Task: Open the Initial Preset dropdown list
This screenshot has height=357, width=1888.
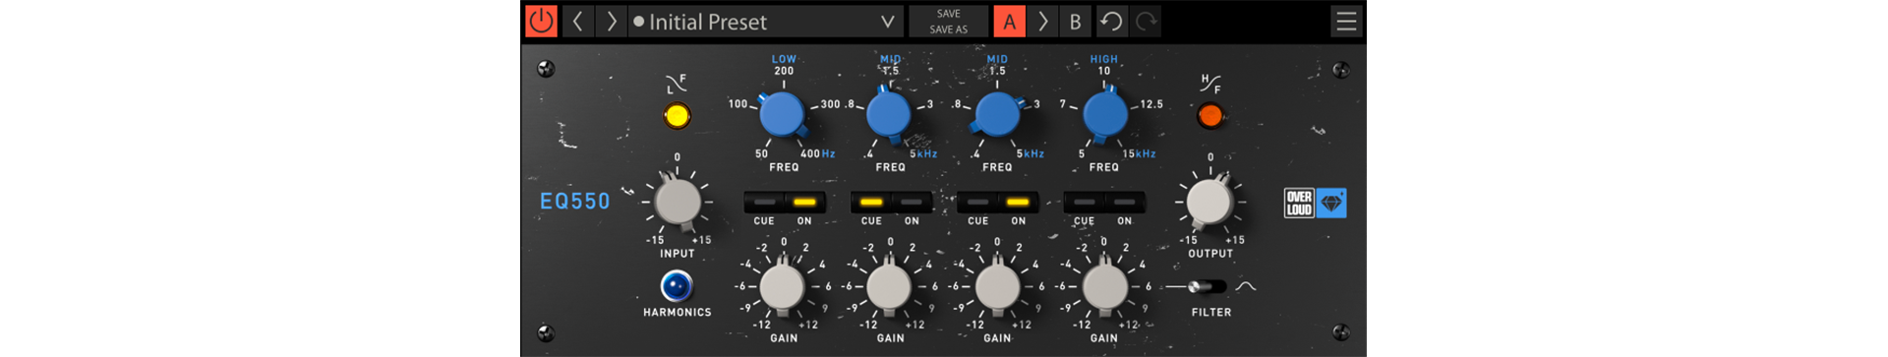Action: 765,21
